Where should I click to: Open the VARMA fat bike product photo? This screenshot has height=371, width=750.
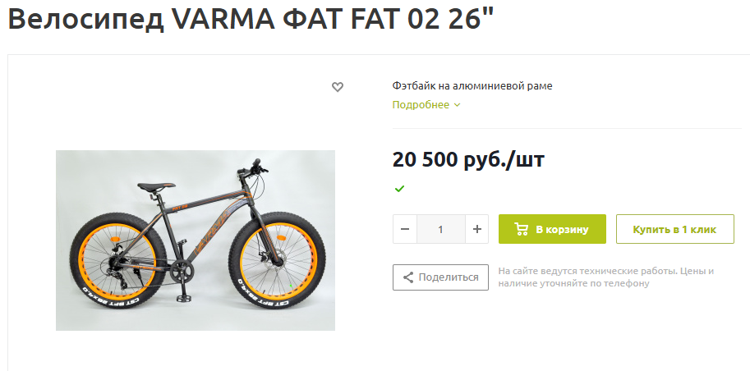[x=196, y=240]
